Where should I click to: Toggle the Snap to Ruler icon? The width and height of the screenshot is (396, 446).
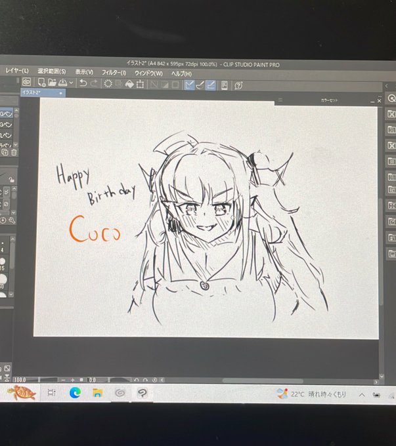pos(189,85)
